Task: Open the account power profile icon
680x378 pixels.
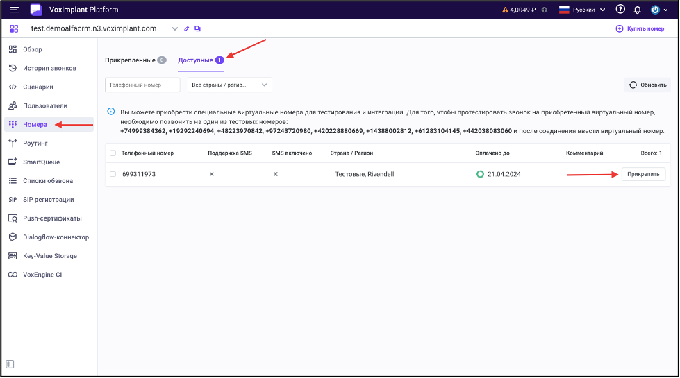Action: pyautogui.click(x=655, y=10)
